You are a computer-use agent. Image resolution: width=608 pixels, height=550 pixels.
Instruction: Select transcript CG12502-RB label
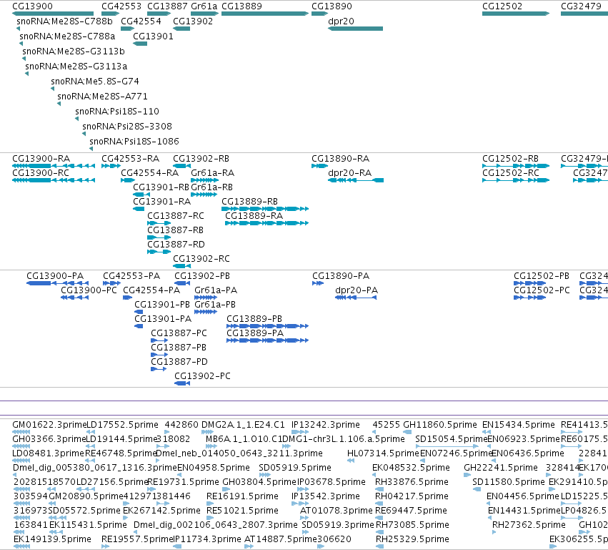point(510,159)
